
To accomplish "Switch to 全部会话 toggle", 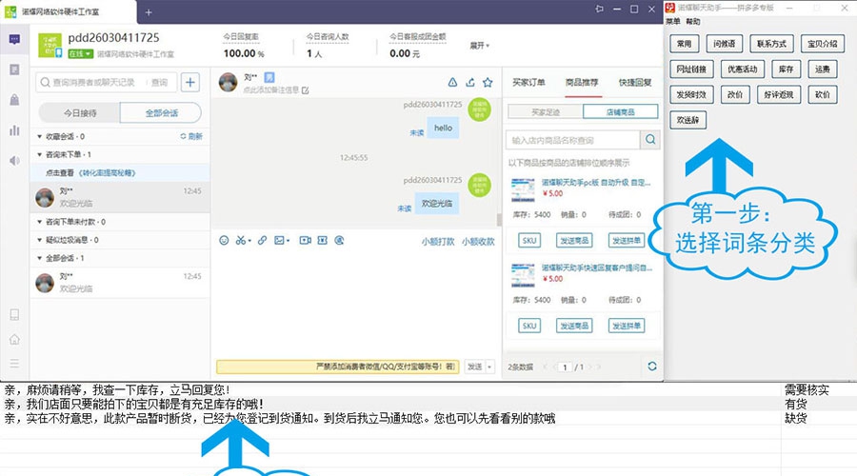I will [161, 113].
